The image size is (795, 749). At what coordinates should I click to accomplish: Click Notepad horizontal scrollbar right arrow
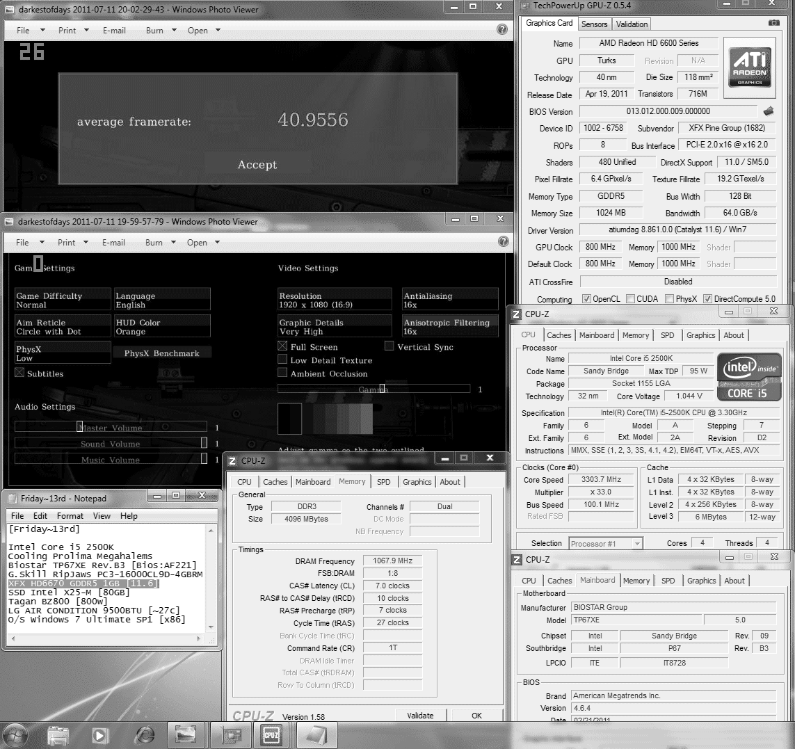pyautogui.click(x=199, y=638)
